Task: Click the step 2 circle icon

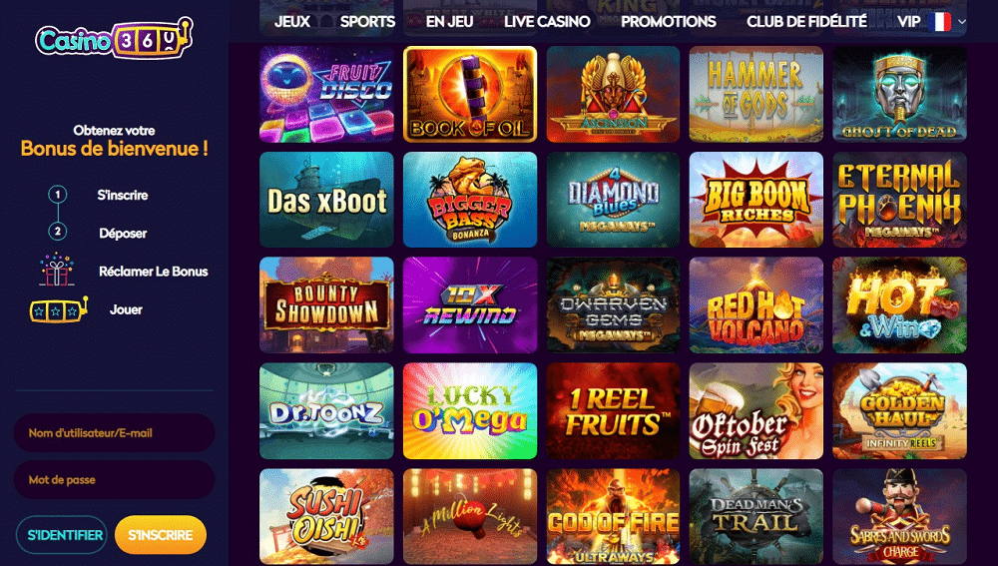Action: tap(58, 232)
